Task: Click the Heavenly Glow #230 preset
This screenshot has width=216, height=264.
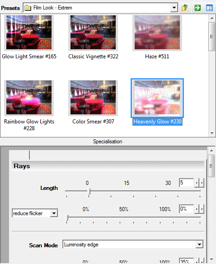Action: coord(157,98)
